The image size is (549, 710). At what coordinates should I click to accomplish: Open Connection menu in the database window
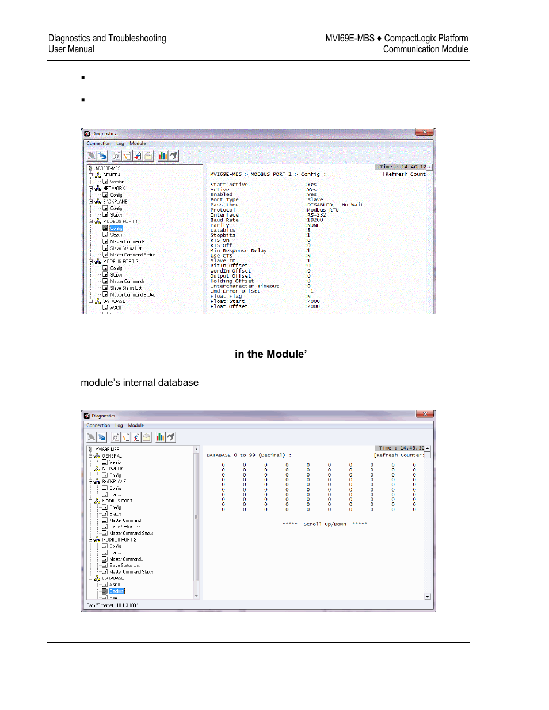click(98, 425)
